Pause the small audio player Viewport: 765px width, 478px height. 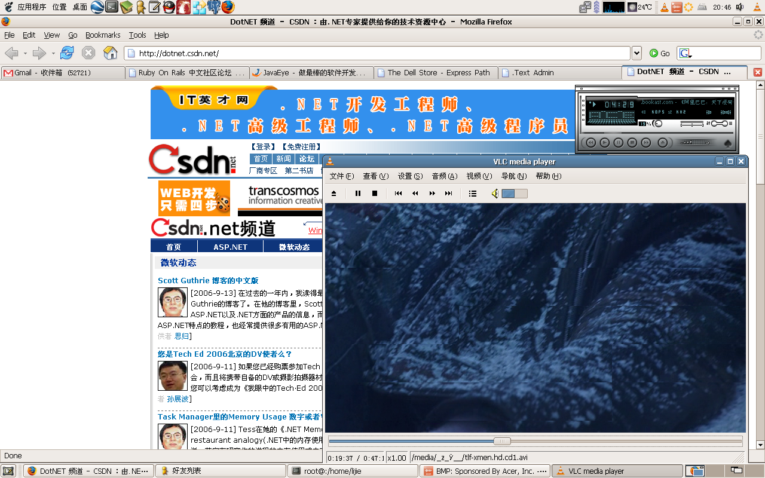click(x=618, y=142)
